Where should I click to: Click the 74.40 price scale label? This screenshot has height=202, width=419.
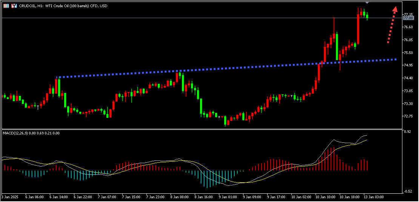[408, 78]
